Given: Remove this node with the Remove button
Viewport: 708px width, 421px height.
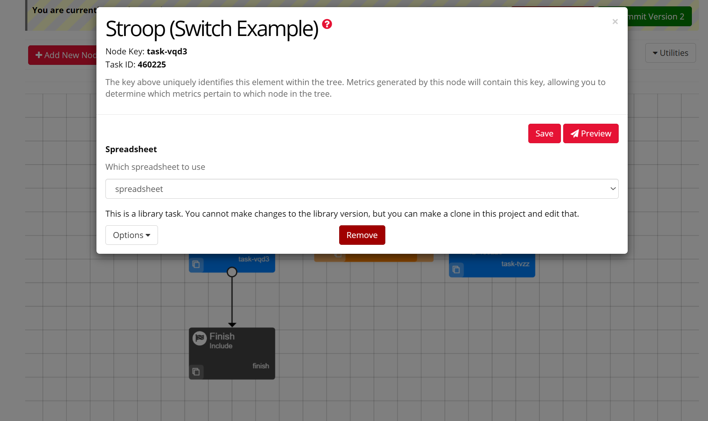Looking at the screenshot, I should tap(362, 235).
